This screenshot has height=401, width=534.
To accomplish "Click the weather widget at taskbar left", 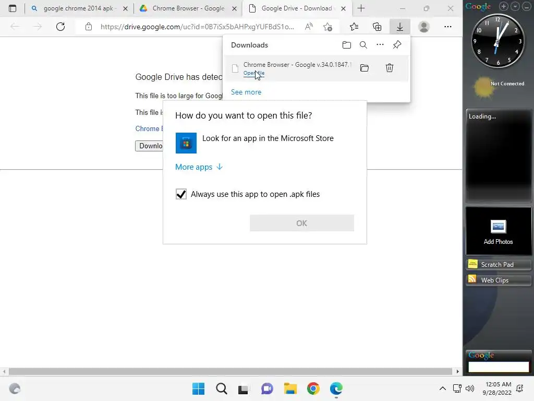I will click(15, 388).
